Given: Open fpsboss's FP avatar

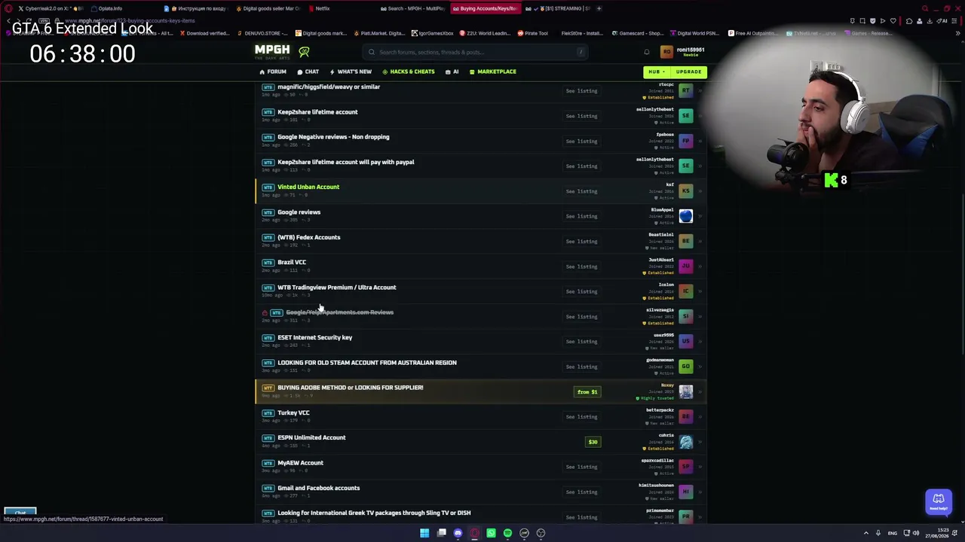Looking at the screenshot, I should pos(685,141).
